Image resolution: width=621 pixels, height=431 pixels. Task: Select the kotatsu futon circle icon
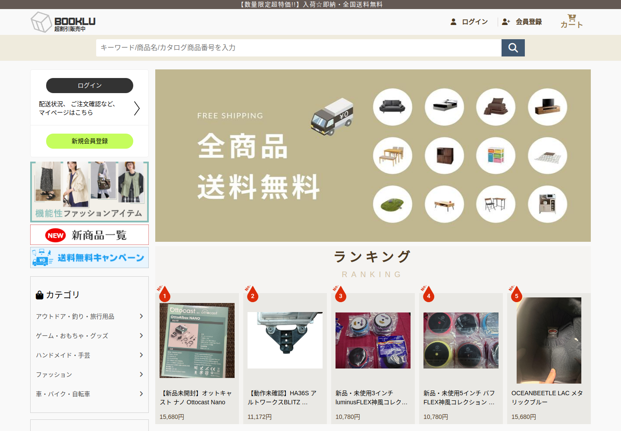click(548, 156)
